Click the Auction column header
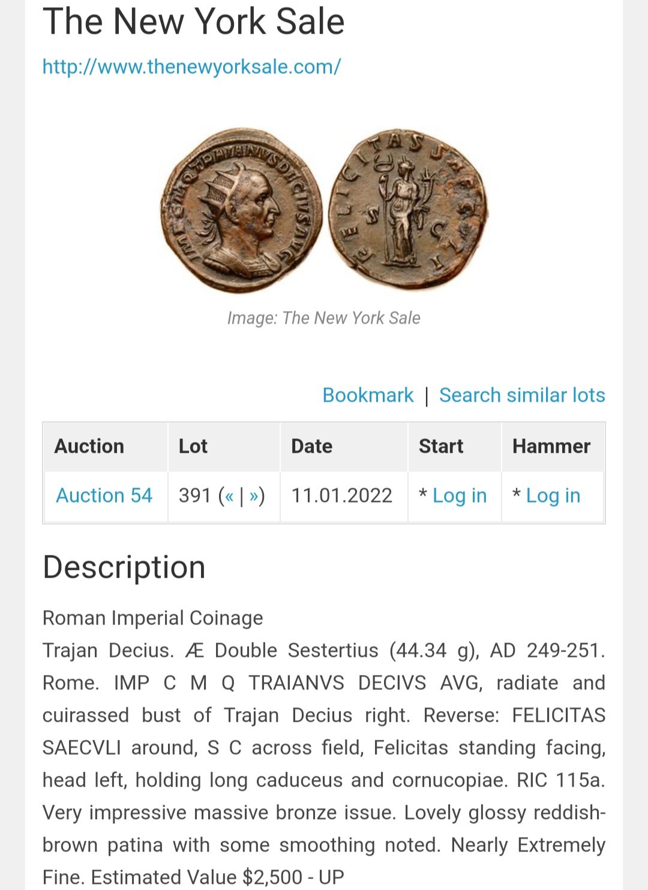 pos(89,446)
